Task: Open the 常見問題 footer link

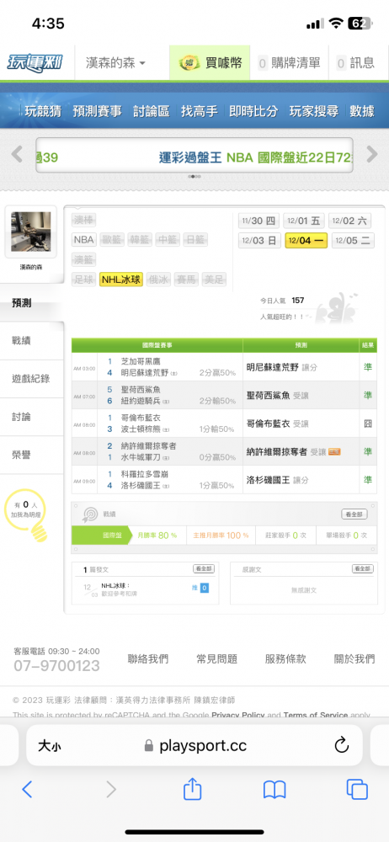Action: [x=217, y=659]
